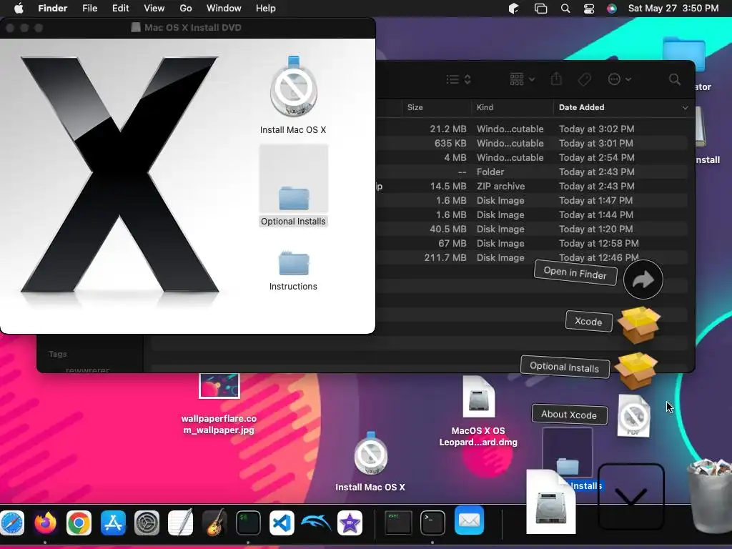Click the clock showing Sat May 27 3:50 PM
Image resolution: width=732 pixels, height=549 pixels.
673,9
